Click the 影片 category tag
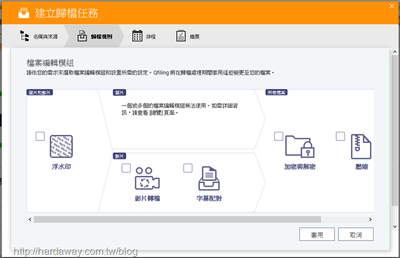Screen dimensions: 400x258 coord(119,156)
